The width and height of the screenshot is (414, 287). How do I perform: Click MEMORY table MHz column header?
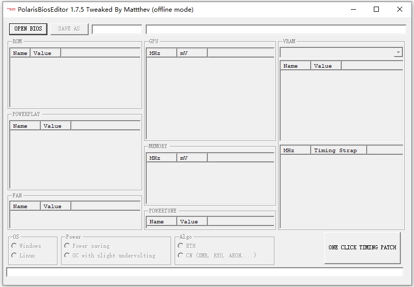click(161, 158)
